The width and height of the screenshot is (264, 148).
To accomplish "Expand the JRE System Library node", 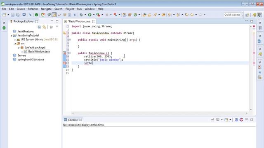I will [15, 39].
